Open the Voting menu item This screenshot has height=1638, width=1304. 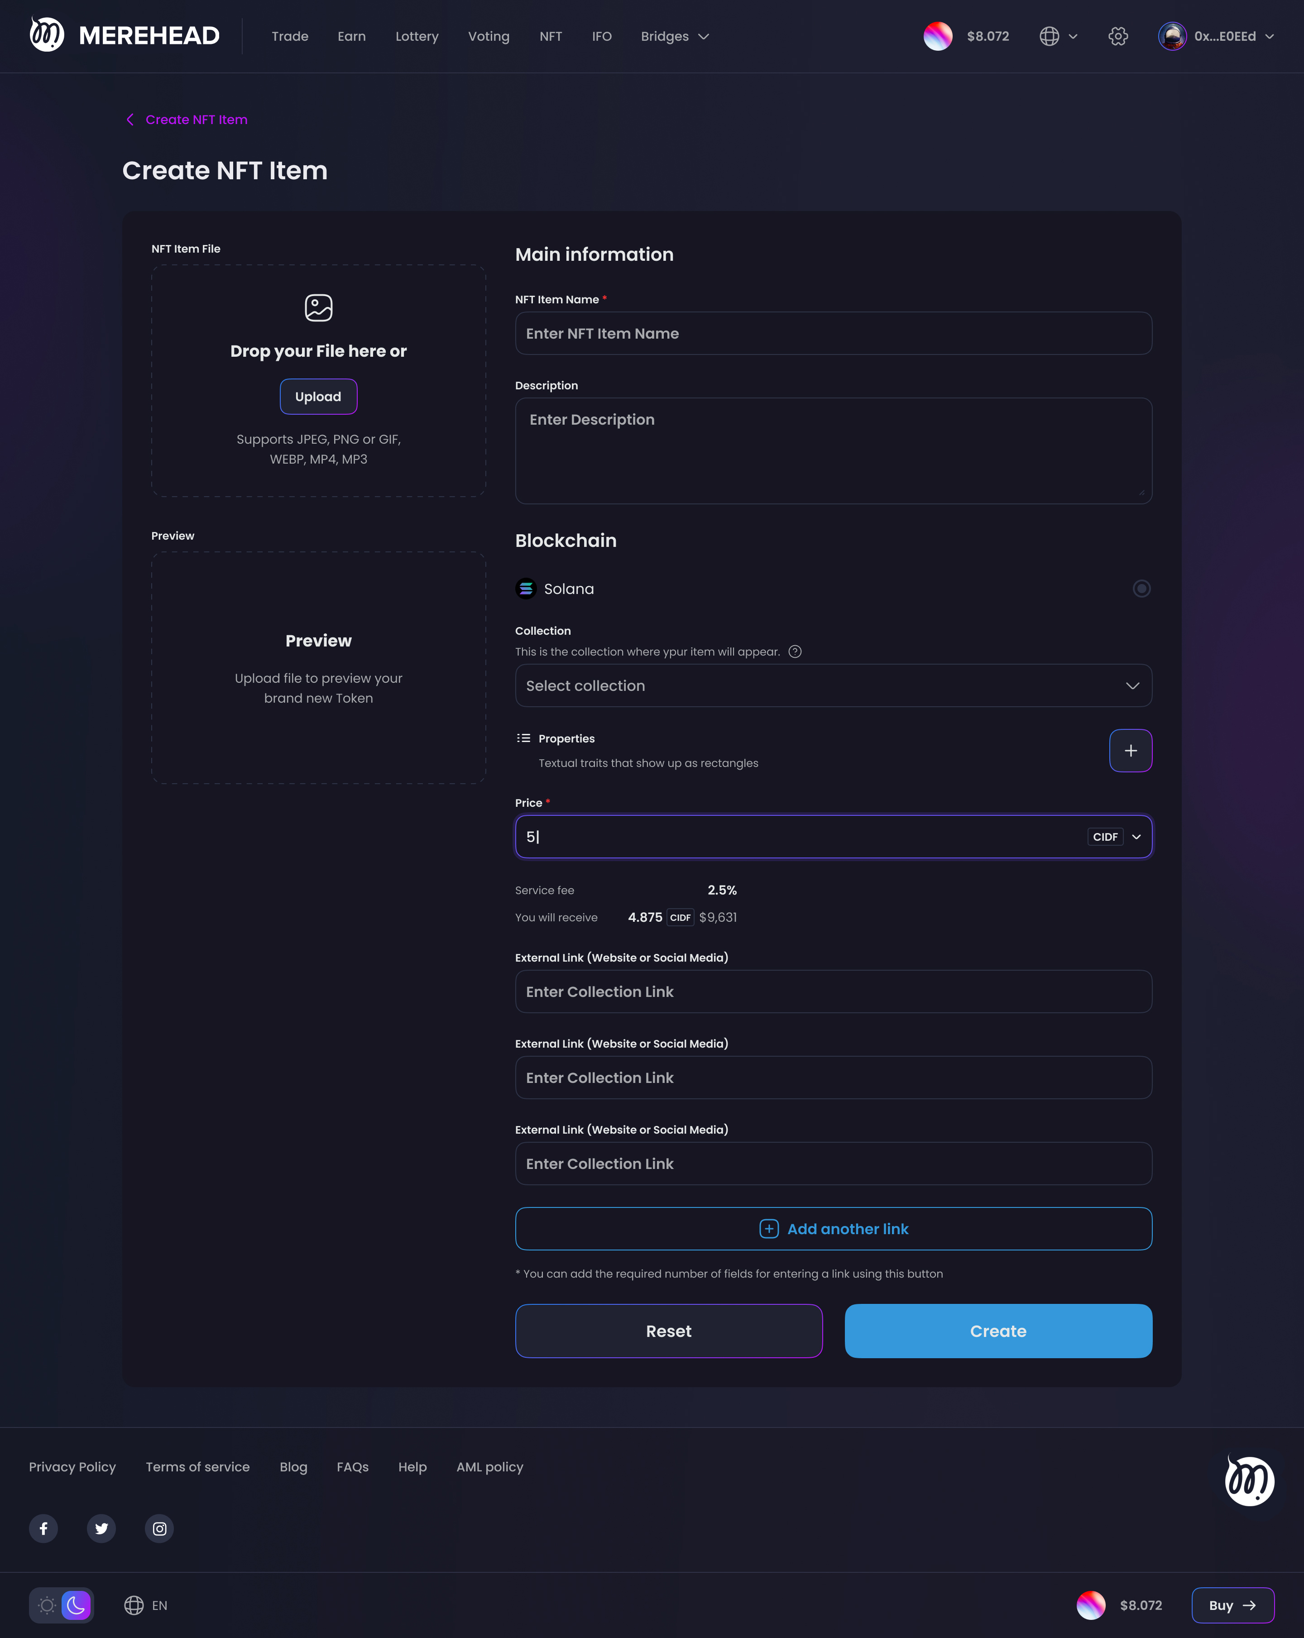489,37
